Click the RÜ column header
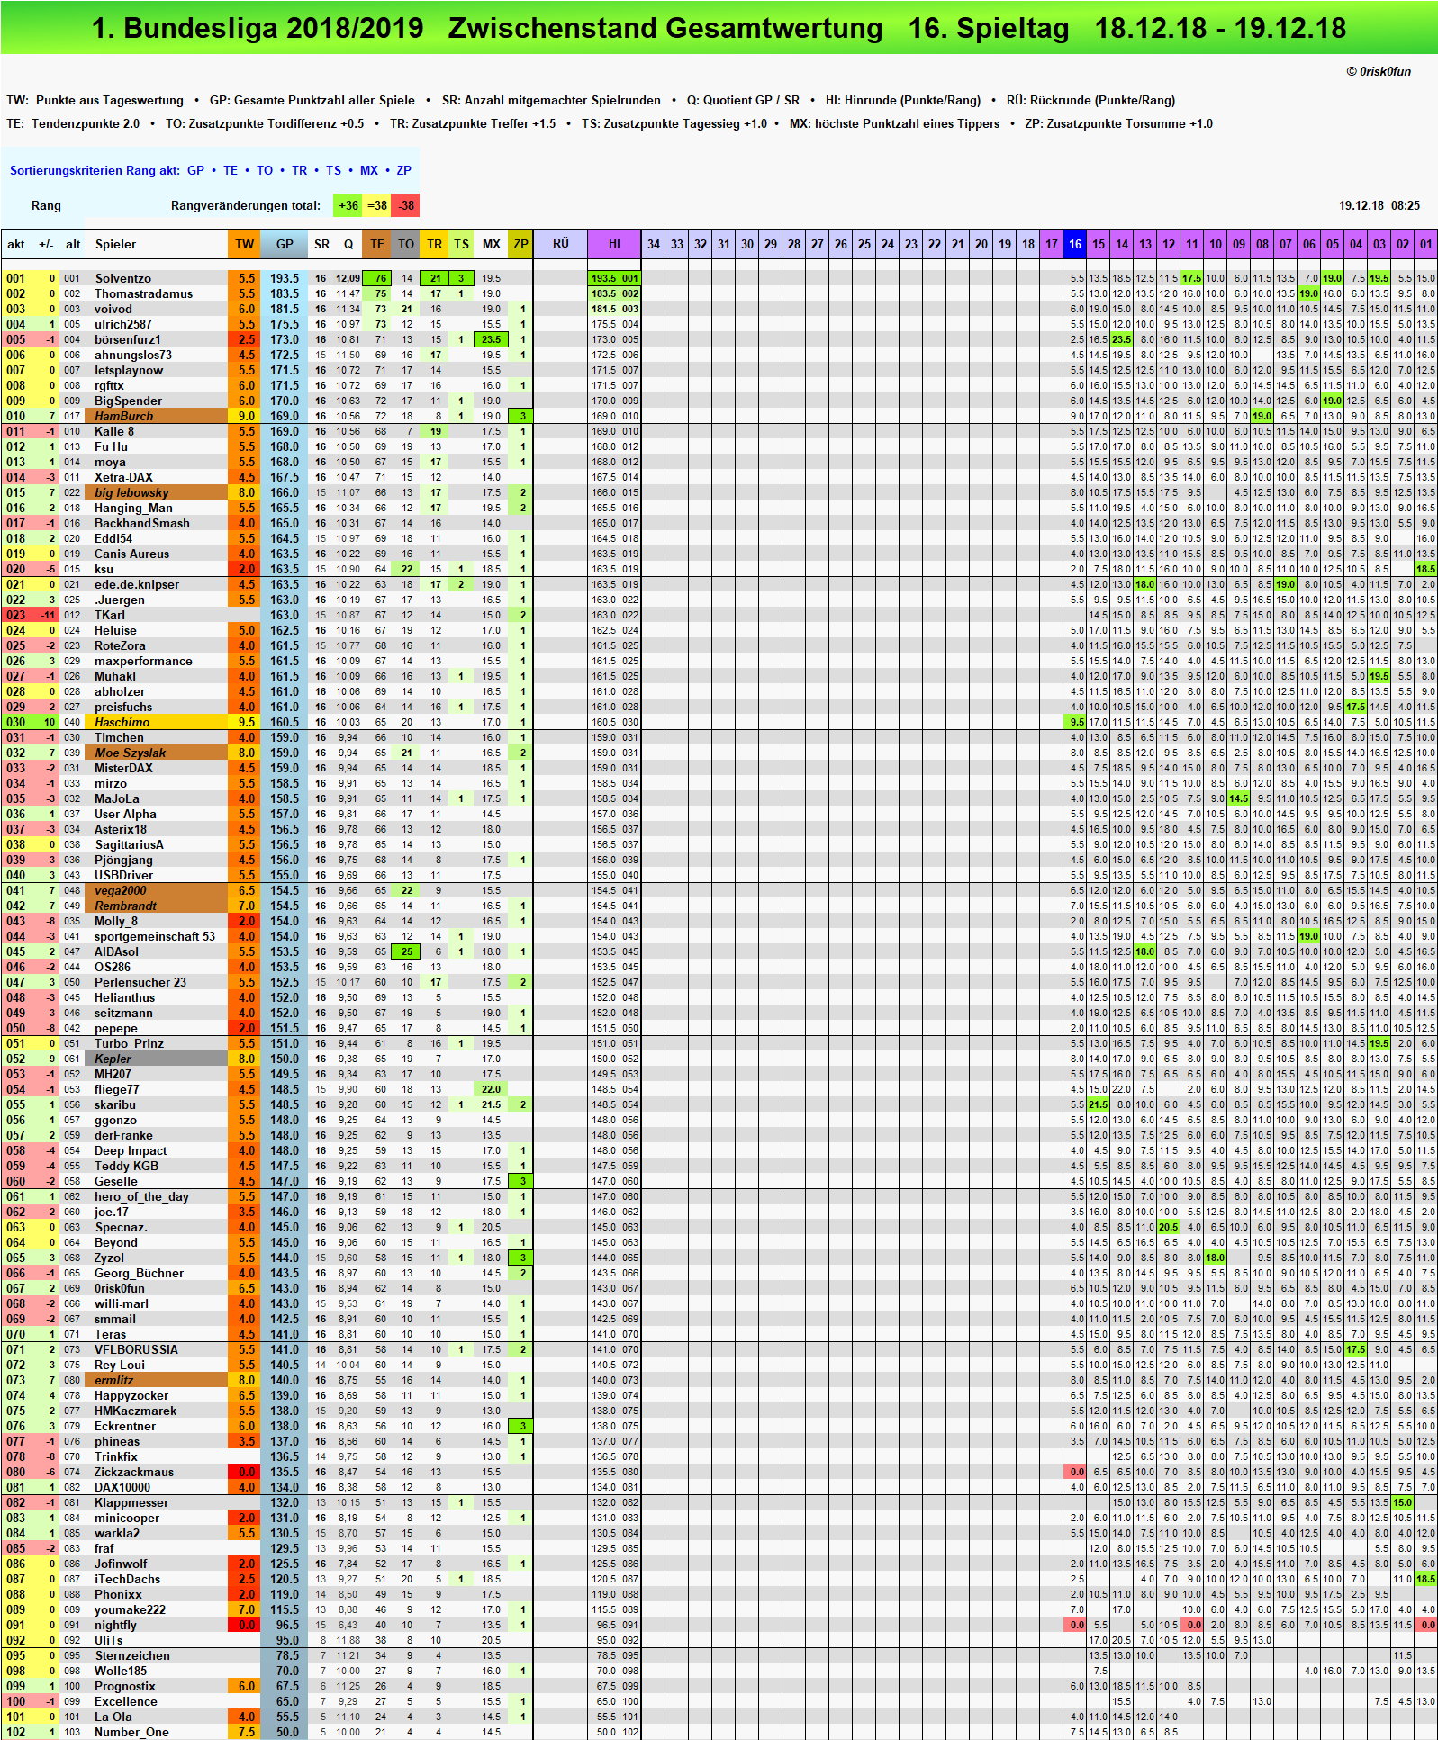 click(x=560, y=244)
